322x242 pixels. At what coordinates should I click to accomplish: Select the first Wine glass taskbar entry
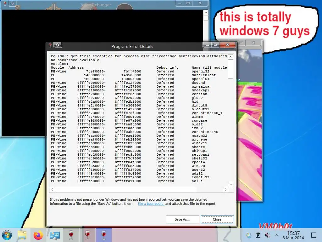click(x=71, y=235)
